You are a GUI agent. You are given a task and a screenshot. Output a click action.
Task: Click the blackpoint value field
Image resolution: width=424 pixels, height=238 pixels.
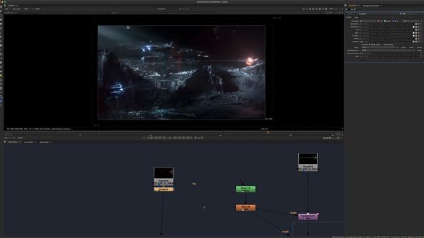[x=364, y=24]
